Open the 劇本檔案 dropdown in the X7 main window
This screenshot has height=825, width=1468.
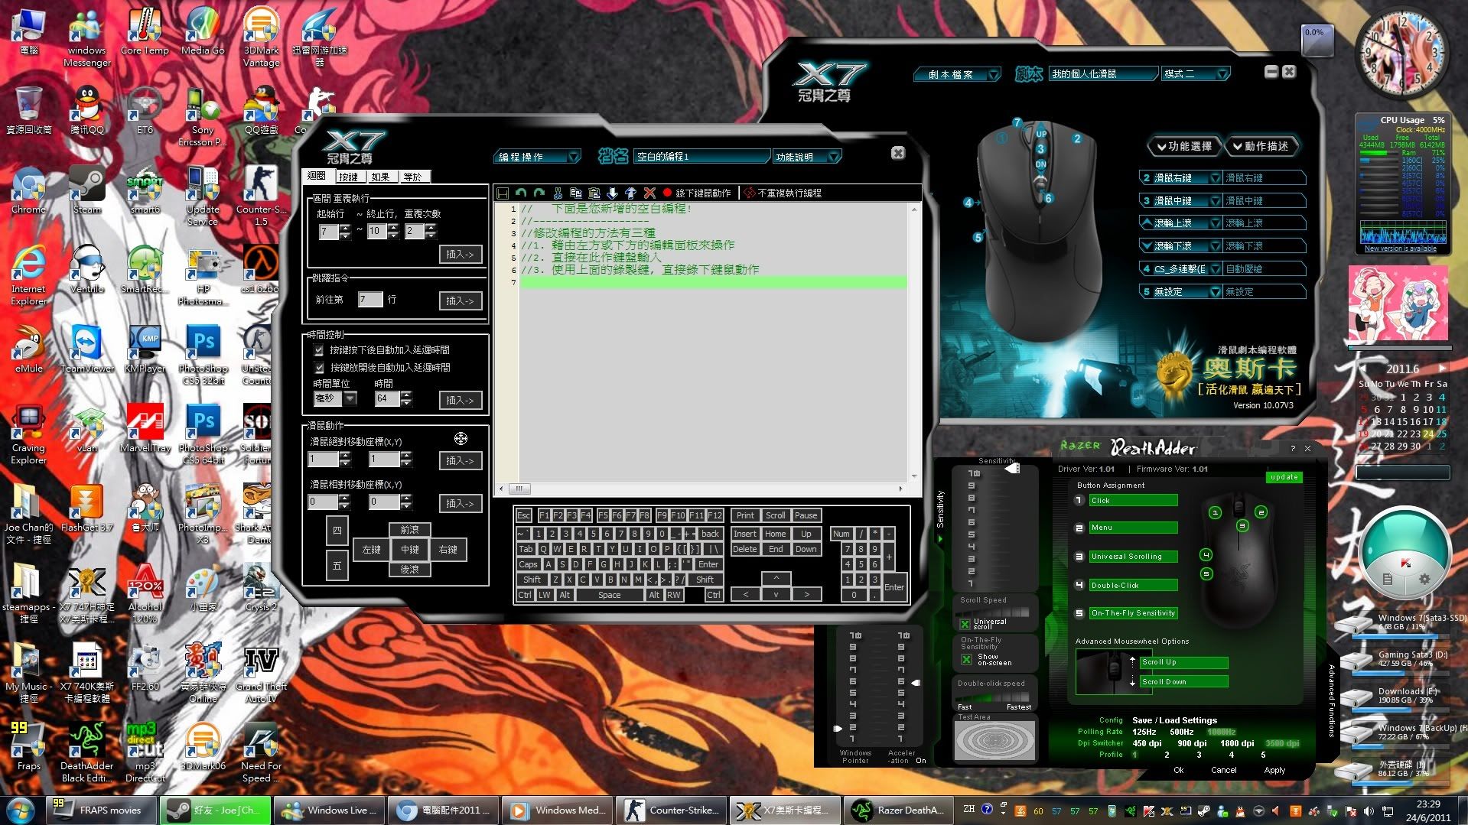[x=957, y=74]
